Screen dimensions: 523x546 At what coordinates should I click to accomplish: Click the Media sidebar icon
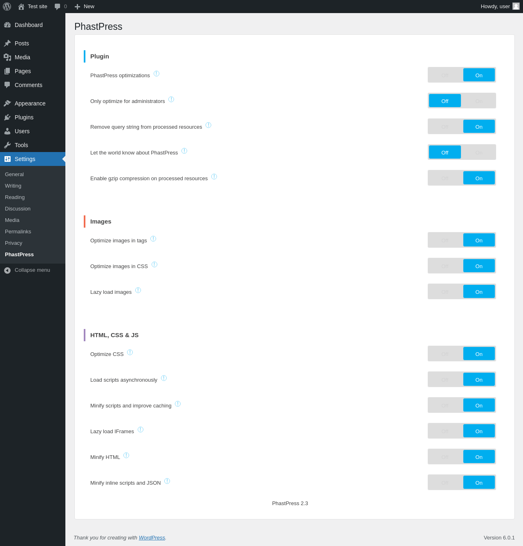click(7, 57)
